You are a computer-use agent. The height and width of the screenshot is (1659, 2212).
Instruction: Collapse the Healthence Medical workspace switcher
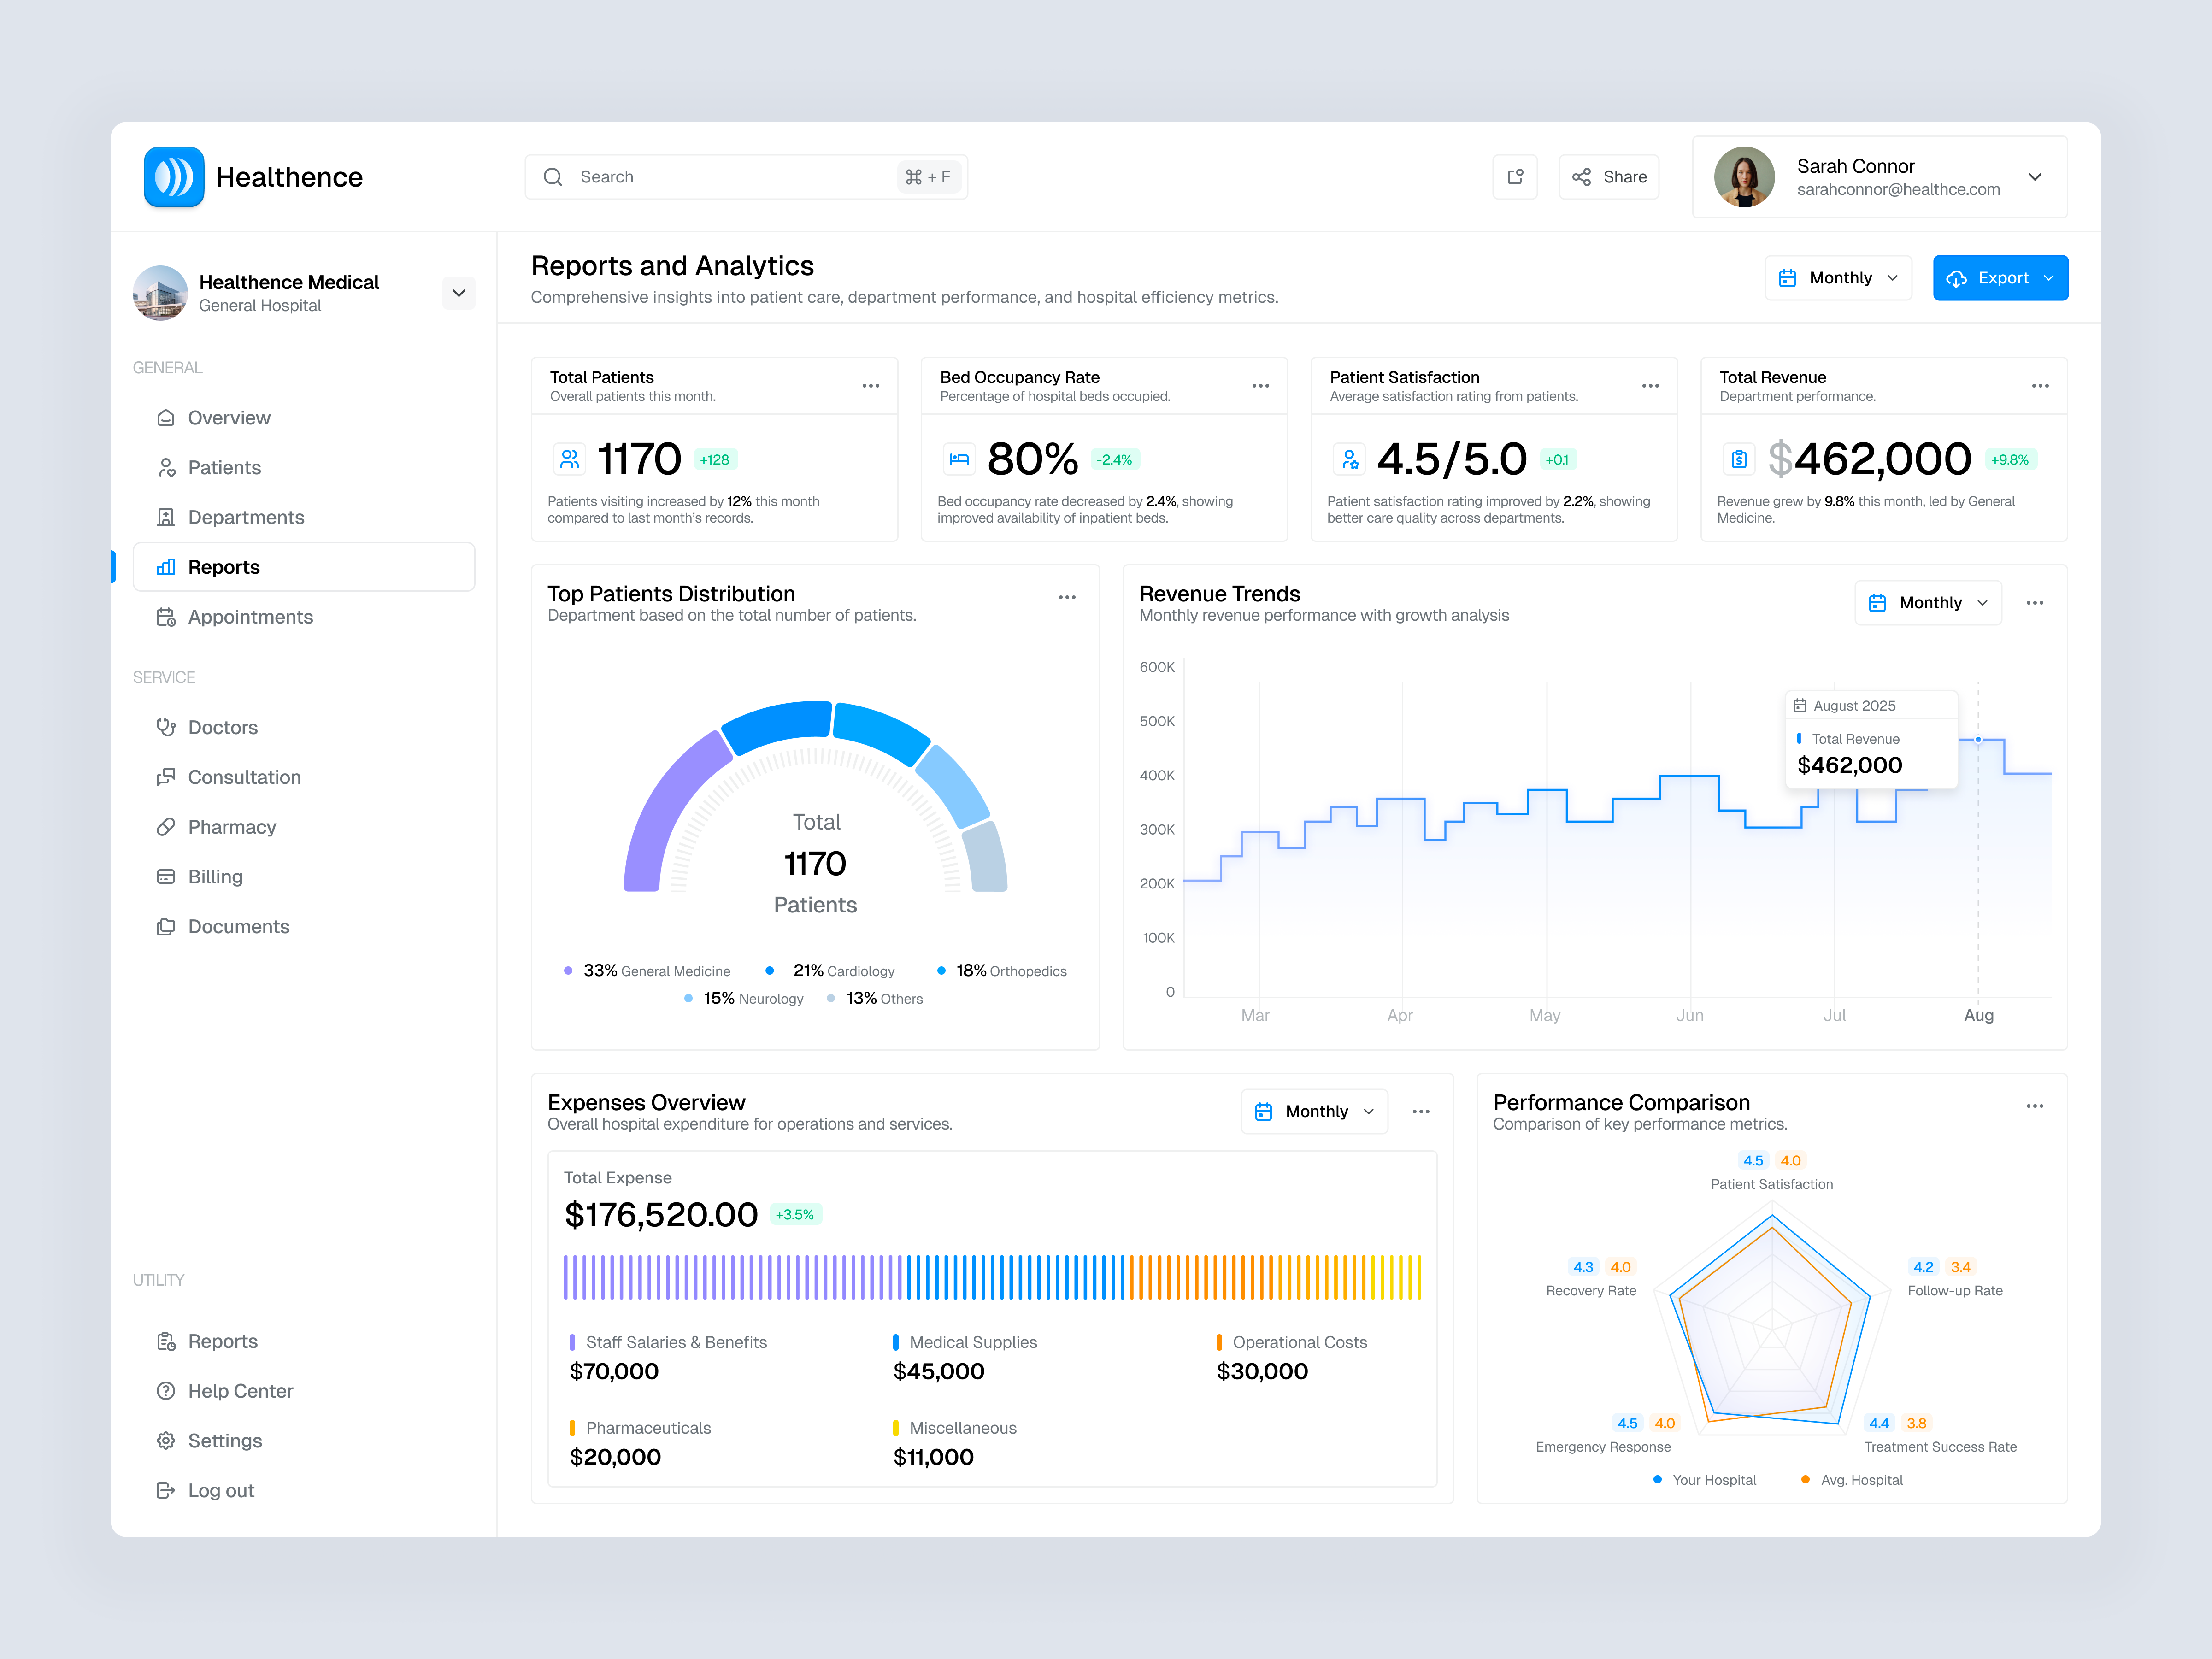coord(459,292)
